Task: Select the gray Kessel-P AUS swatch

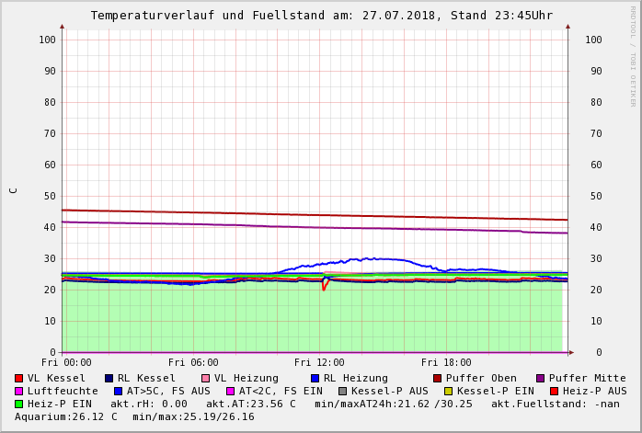Action: [343, 391]
